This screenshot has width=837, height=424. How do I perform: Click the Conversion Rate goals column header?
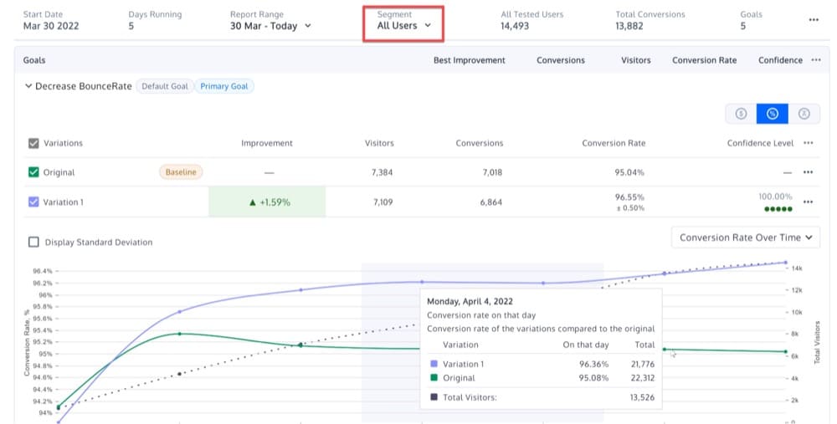point(706,60)
